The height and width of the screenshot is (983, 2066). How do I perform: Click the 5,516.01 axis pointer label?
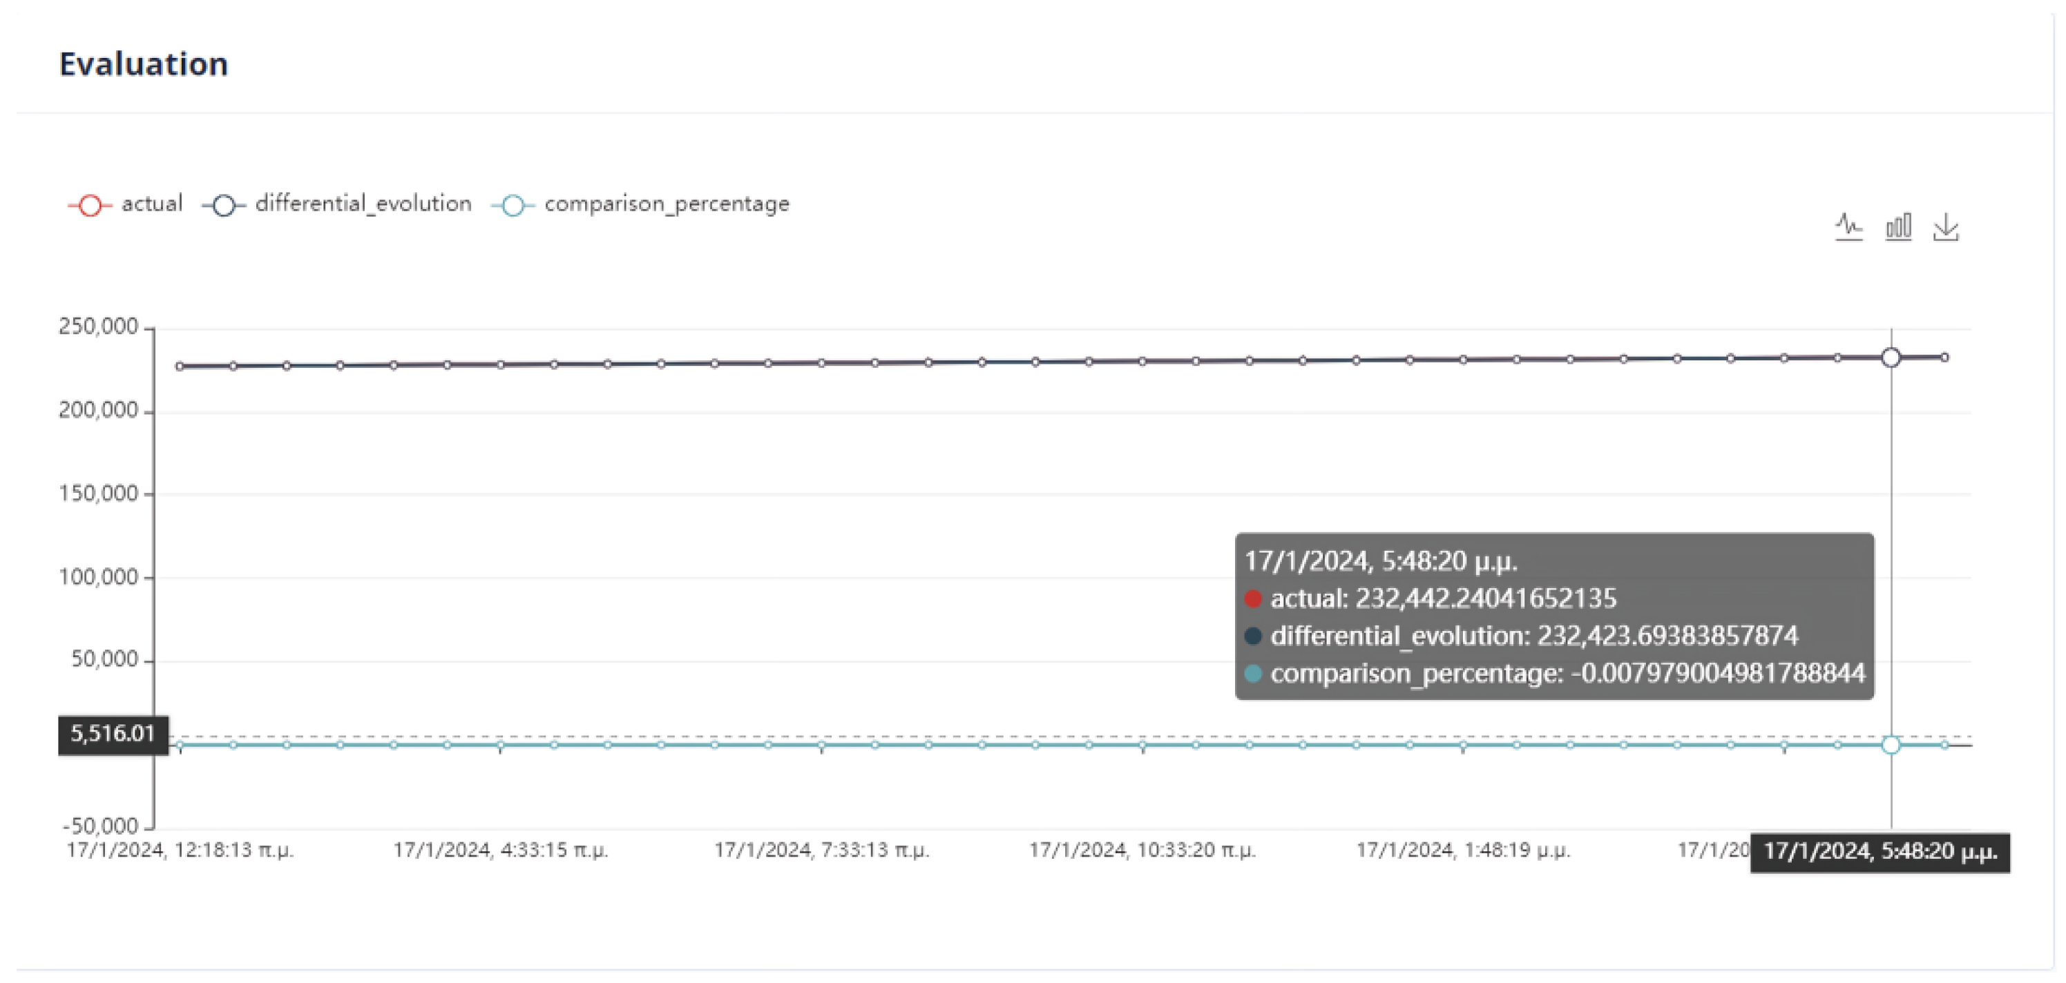(x=113, y=734)
